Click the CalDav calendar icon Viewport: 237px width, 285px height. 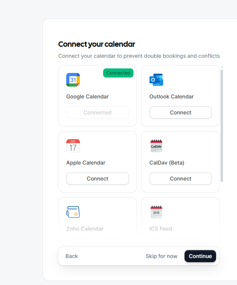(156, 146)
